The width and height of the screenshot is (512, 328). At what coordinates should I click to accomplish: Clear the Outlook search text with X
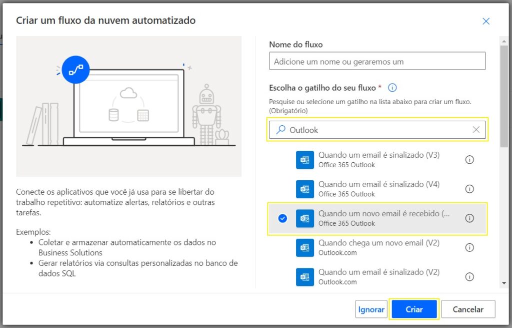click(476, 130)
